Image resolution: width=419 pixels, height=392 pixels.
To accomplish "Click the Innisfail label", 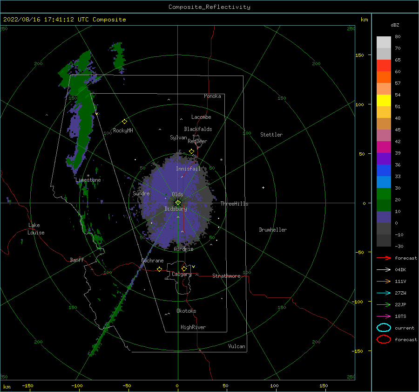I will 188,169.
